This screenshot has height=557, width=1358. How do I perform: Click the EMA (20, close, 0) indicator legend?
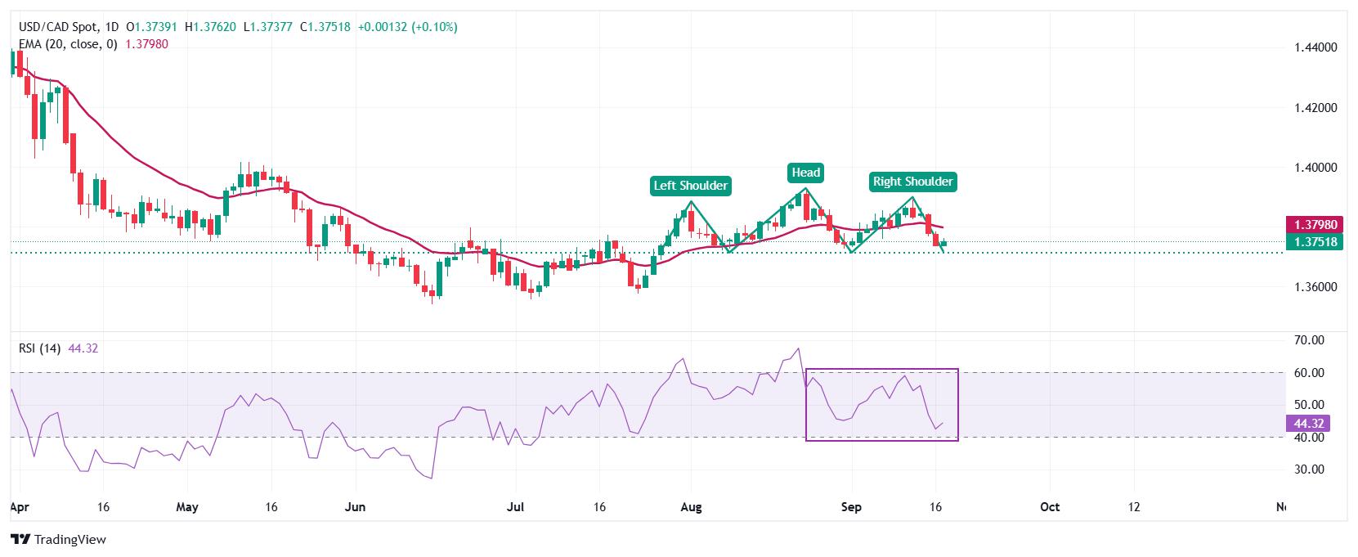pyautogui.click(x=68, y=44)
